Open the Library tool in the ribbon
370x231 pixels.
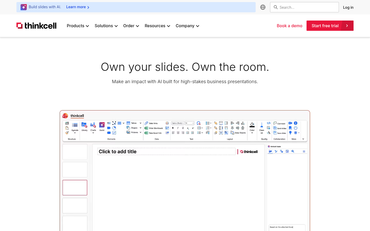(84, 127)
